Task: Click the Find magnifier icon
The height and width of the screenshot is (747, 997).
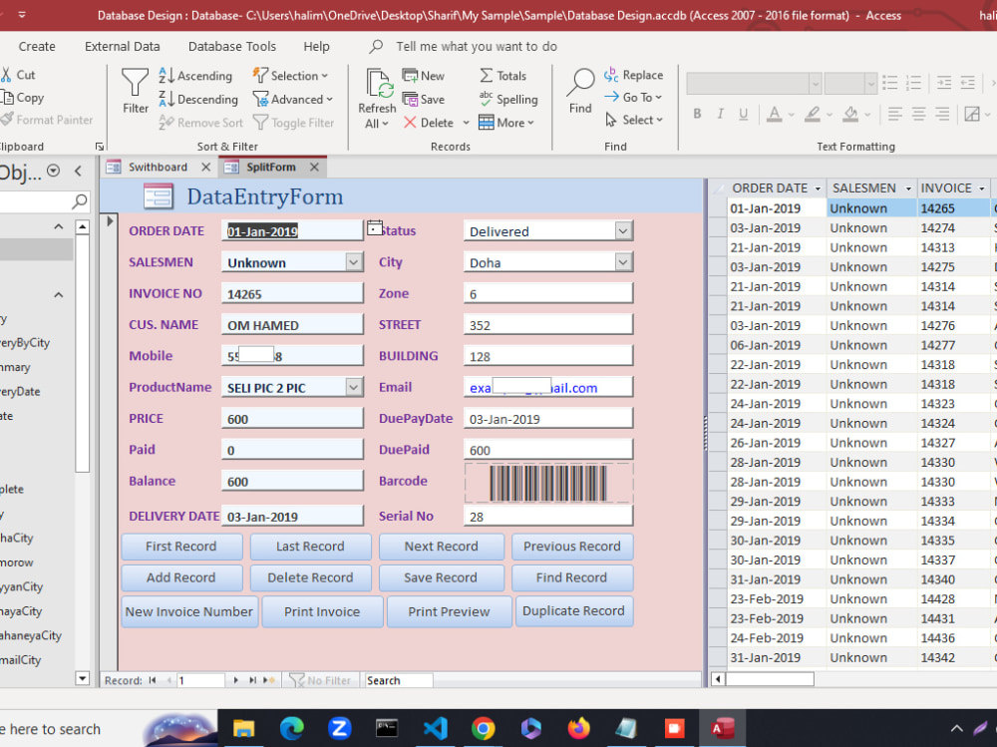Action: [580, 82]
